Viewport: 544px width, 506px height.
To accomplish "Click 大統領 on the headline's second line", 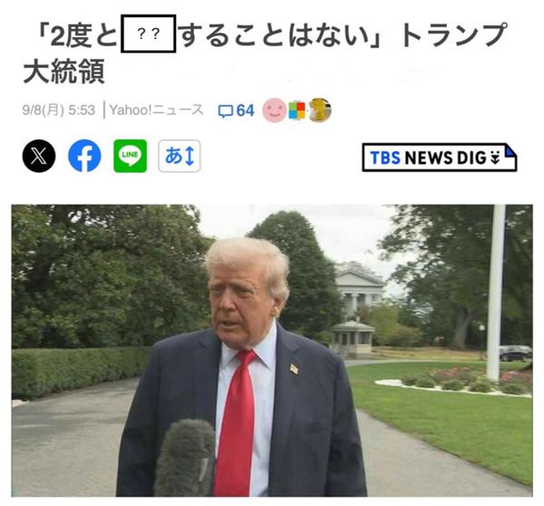I will click(63, 72).
